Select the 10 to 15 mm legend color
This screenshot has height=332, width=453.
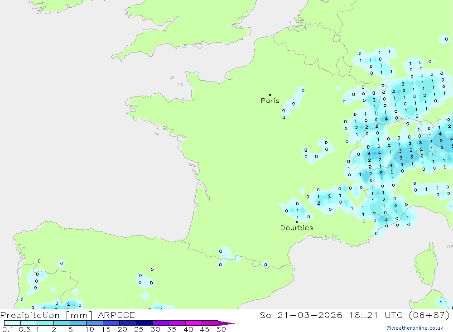pyautogui.click(x=95, y=323)
